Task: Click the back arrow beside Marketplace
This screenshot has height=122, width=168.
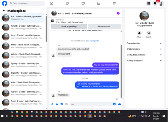Action: 4,11
